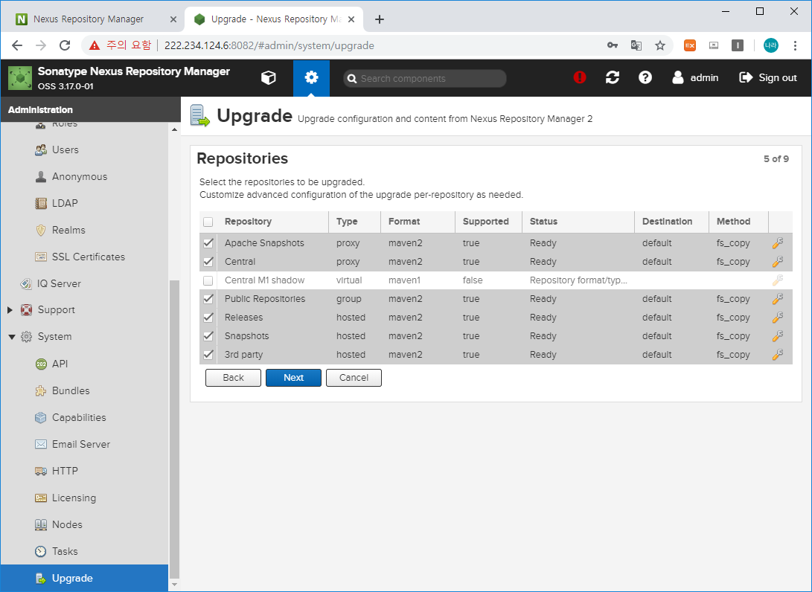Image resolution: width=812 pixels, height=592 pixels.
Task: Click the Users icon in sidebar
Action: [x=40, y=149]
